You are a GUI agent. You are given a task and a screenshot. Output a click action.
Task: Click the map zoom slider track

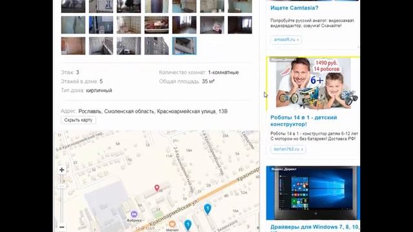(x=62, y=198)
